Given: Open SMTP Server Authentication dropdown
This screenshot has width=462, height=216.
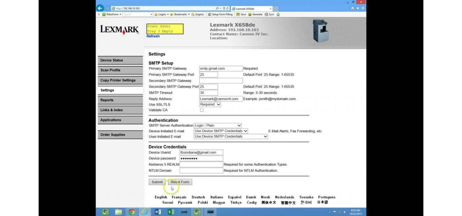Looking at the screenshot, I should coord(218,126).
